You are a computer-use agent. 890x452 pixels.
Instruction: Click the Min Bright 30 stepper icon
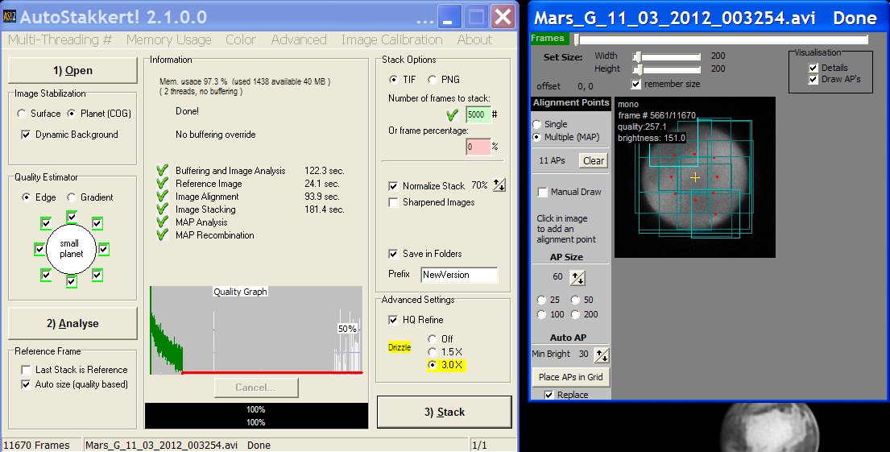click(x=602, y=355)
